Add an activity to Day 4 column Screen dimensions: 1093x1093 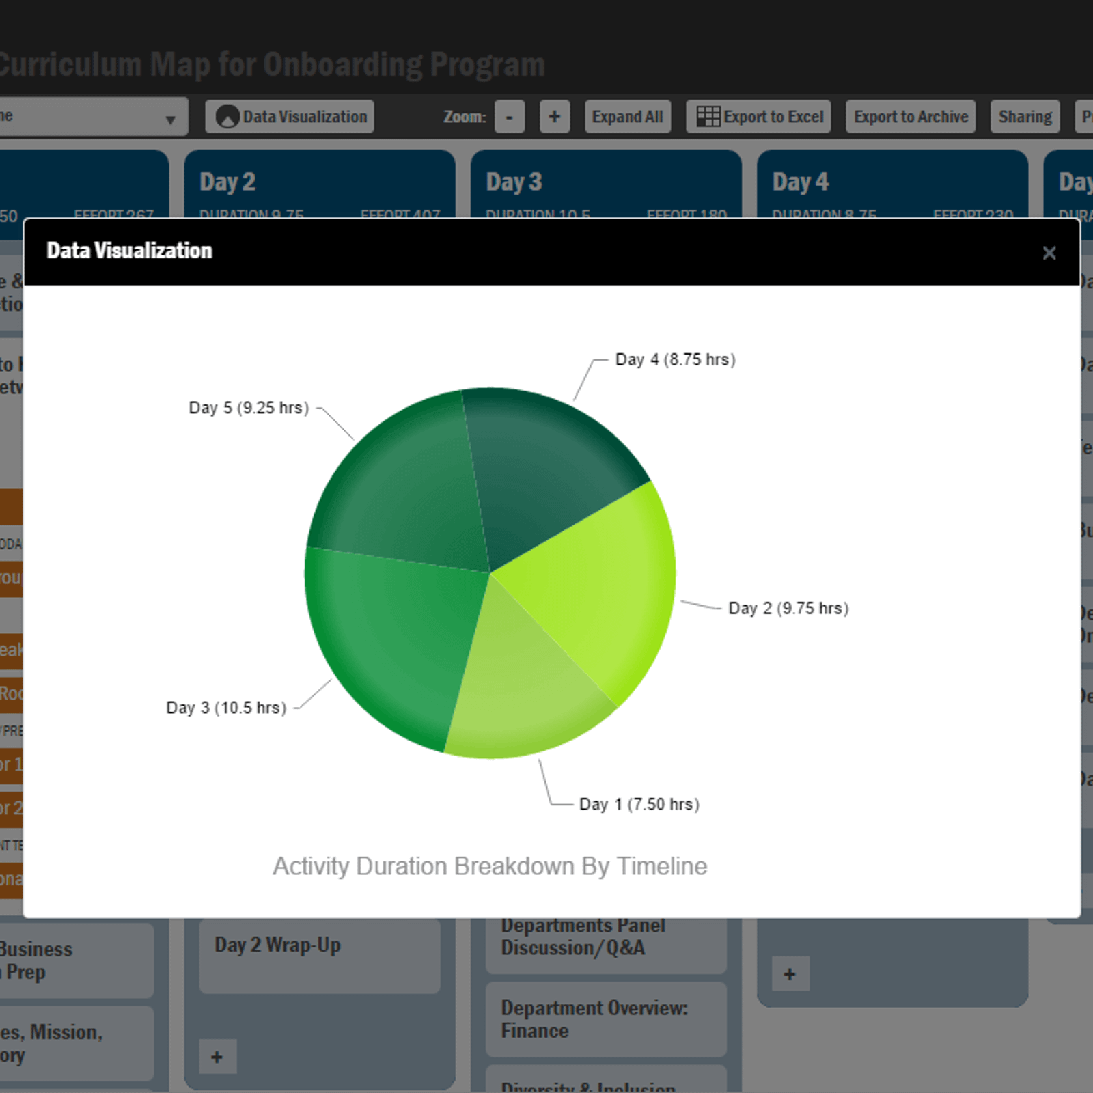point(790,973)
